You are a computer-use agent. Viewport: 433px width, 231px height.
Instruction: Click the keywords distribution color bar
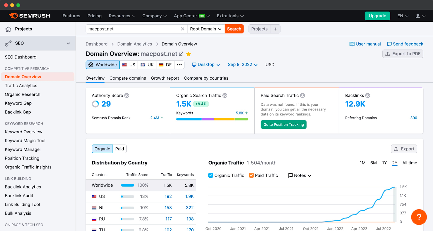click(212, 119)
